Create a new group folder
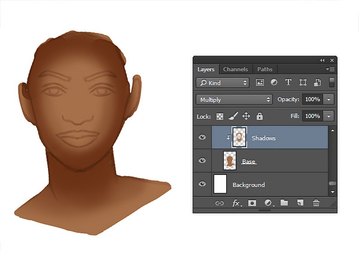 click(x=284, y=202)
